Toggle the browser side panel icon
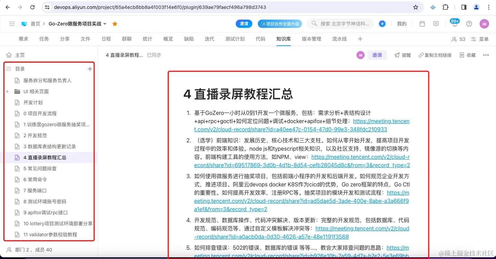496x259 pixels. 464,7
